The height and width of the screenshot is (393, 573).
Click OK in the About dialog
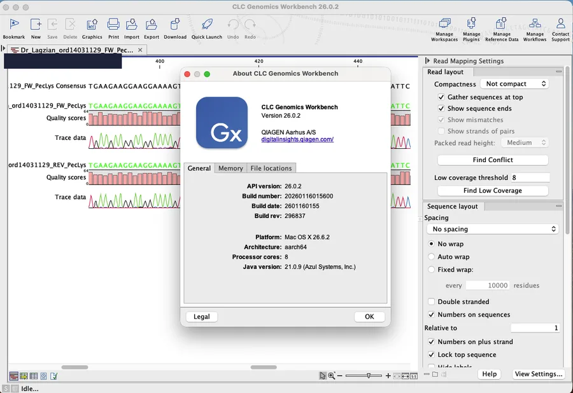click(369, 317)
